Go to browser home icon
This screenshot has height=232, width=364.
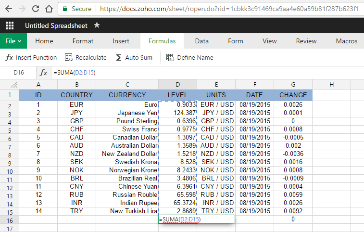tap(49, 9)
